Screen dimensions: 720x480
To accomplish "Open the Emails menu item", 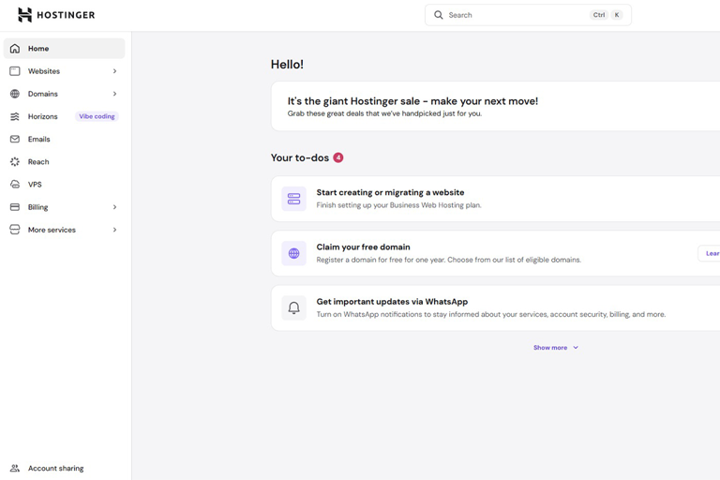I will [x=65, y=139].
